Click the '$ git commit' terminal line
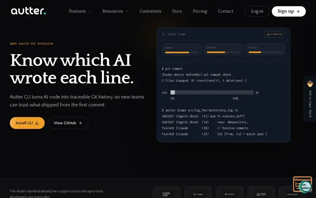The image size is (316, 198). (x=172, y=69)
